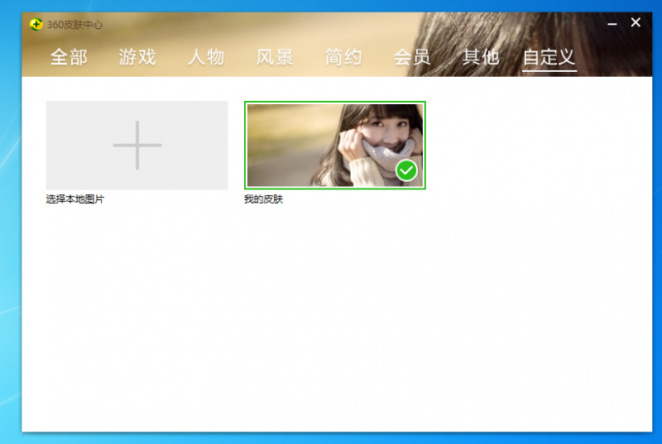Go to the 简约 tab

(343, 57)
